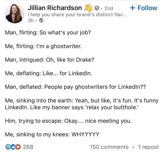
Task: View the 1 repost link
Action: point(148,147)
